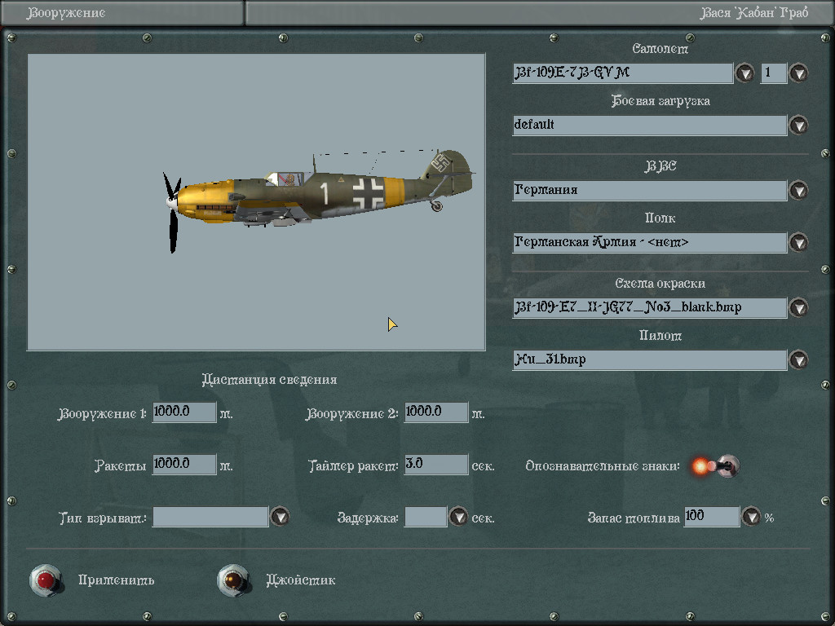Viewport: 835px width, 626px height.
Task: Click the aircraft number field showing 1
Action: (x=774, y=73)
